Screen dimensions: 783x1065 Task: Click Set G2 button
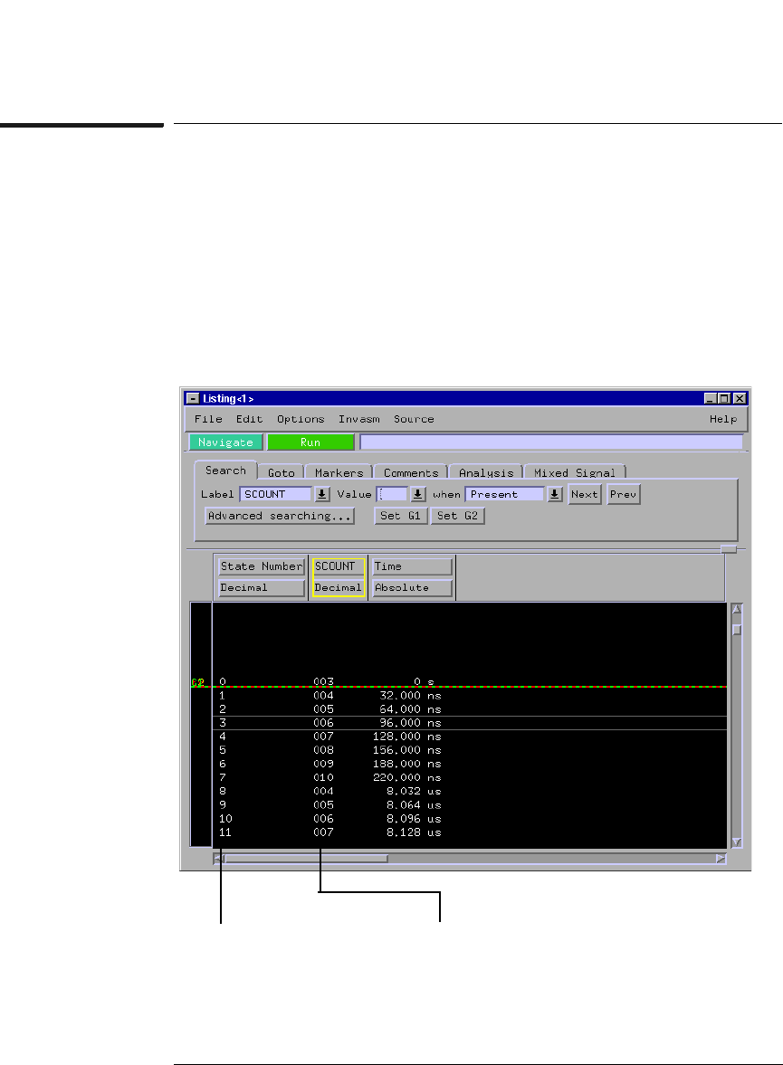[457, 516]
